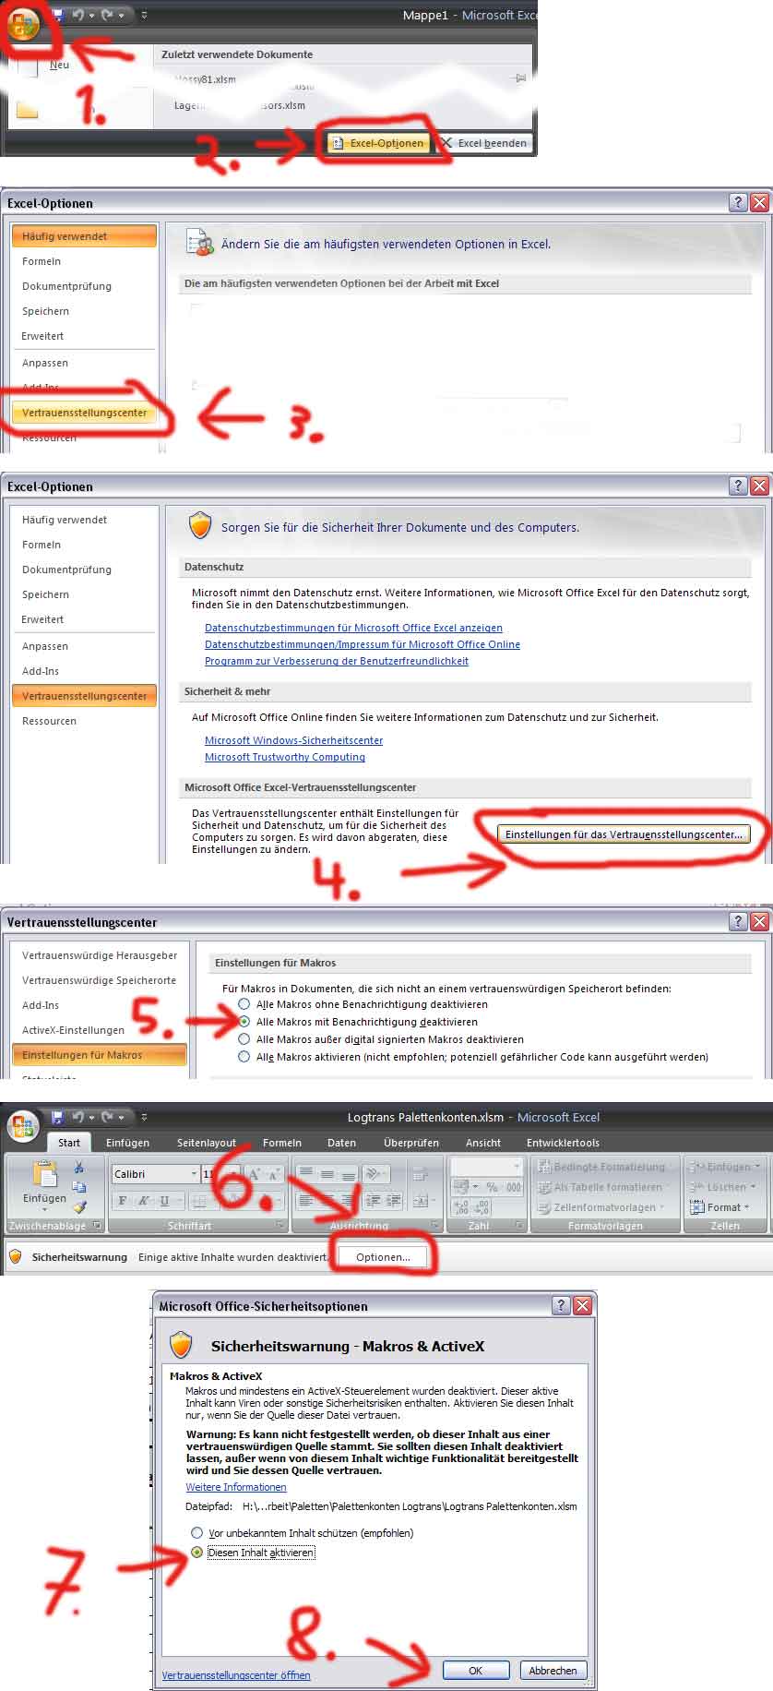This screenshot has height=1691, width=773.
Task: Click the Excel beenden button
Action: pos(483,143)
